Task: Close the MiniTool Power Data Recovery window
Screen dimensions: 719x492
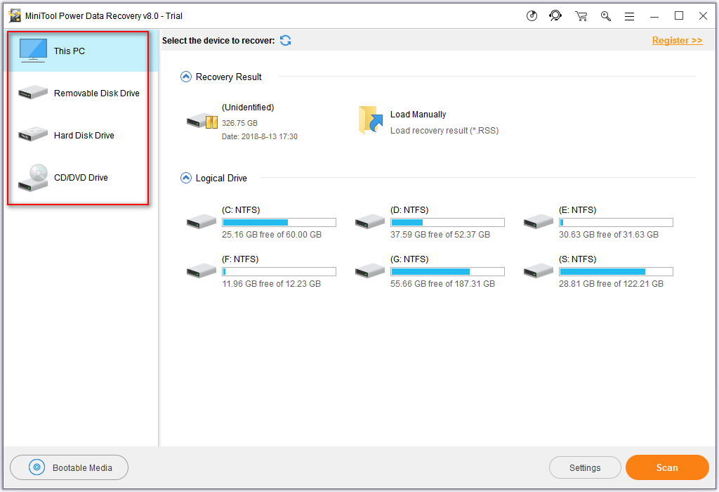Action: [703, 16]
